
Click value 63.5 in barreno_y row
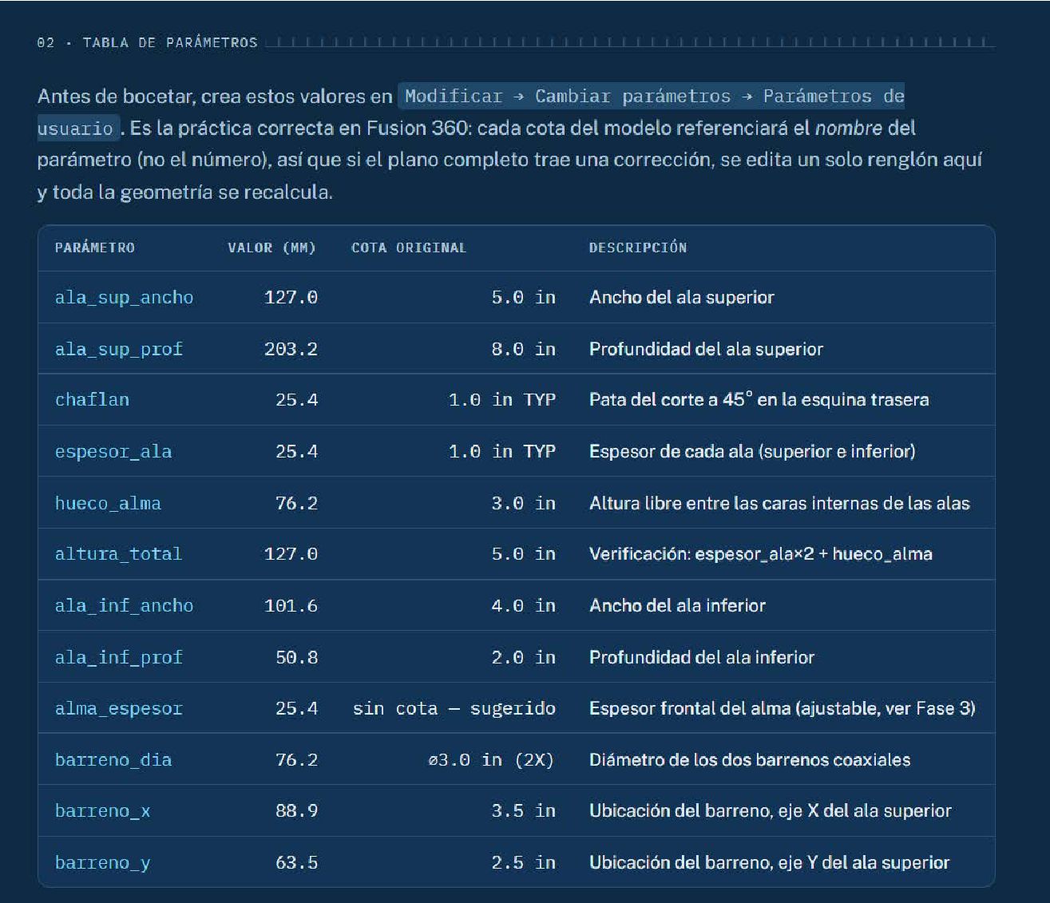[x=296, y=862]
